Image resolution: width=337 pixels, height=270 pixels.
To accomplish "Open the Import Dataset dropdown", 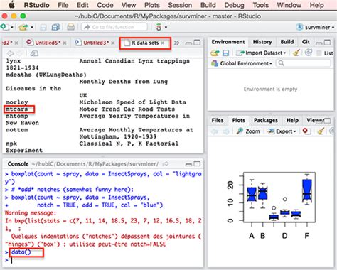I will [x=261, y=53].
